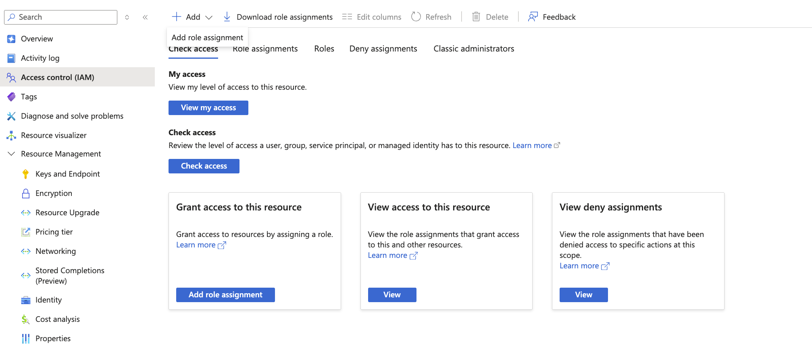This screenshot has width=812, height=346.
Task: Focus the sidebar Search field
Action: [x=60, y=17]
